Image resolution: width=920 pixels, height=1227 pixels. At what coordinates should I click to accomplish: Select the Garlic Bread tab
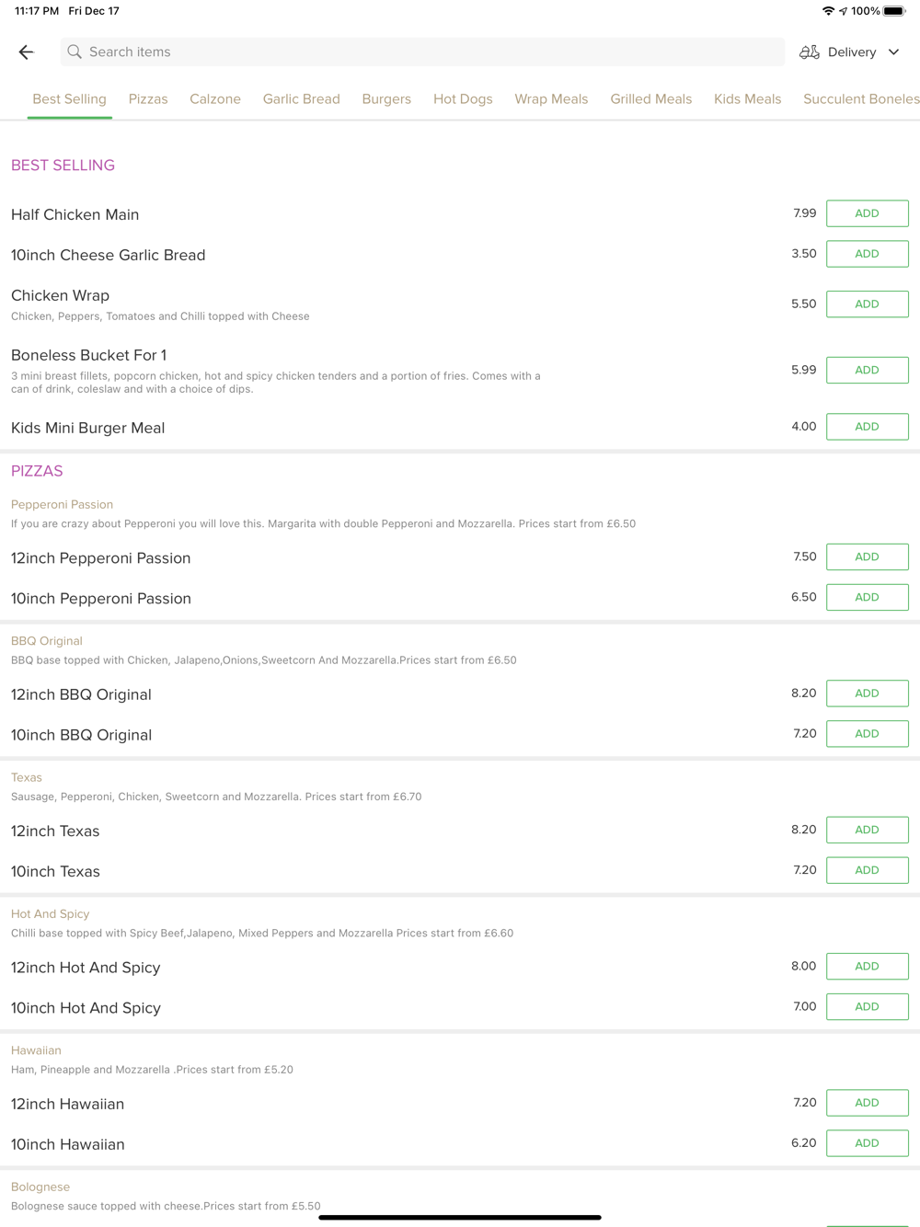pyautogui.click(x=302, y=99)
